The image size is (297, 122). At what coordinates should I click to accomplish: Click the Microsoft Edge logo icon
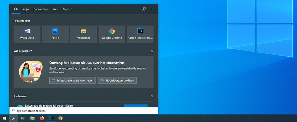point(20,106)
